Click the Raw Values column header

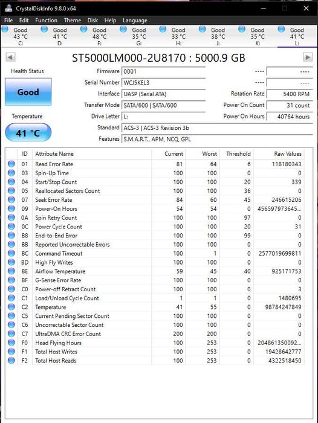279,153
